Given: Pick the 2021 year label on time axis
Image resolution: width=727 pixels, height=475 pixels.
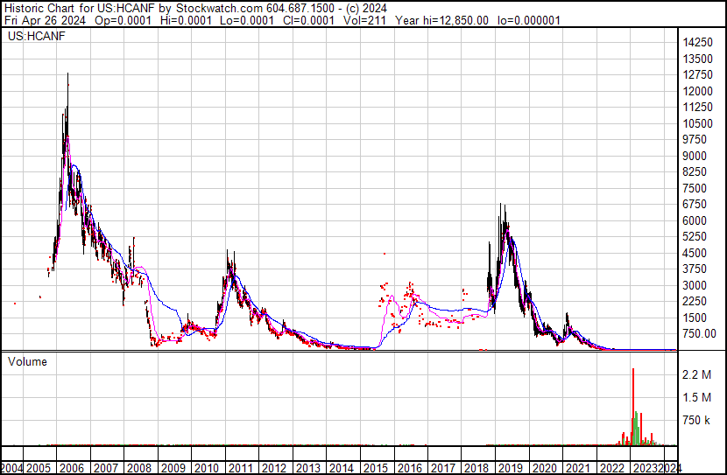Looking at the screenshot, I should tap(577, 468).
